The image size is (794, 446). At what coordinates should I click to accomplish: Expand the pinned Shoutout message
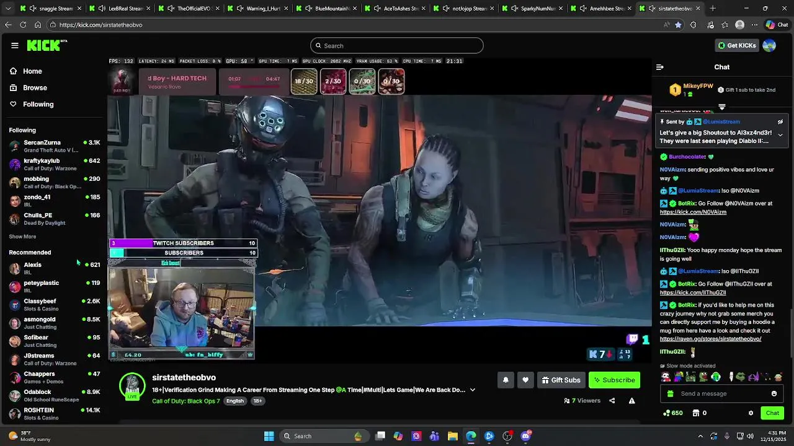780,135
